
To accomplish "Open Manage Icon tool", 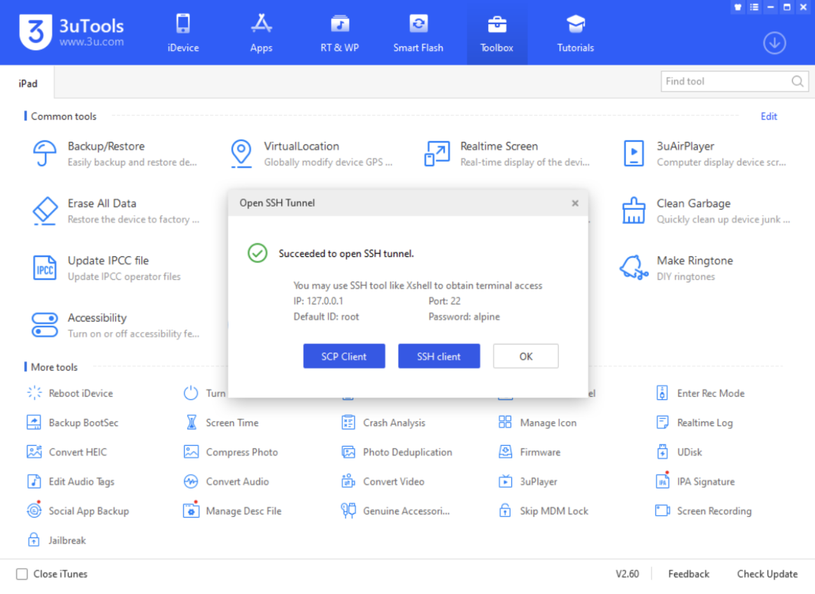I will tap(537, 422).
